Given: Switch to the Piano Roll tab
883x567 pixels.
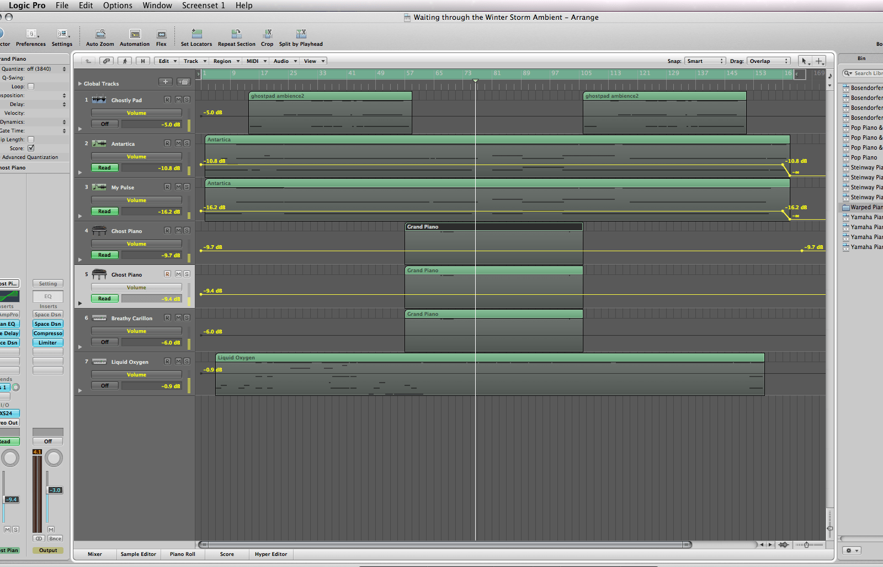Looking at the screenshot, I should [182, 554].
